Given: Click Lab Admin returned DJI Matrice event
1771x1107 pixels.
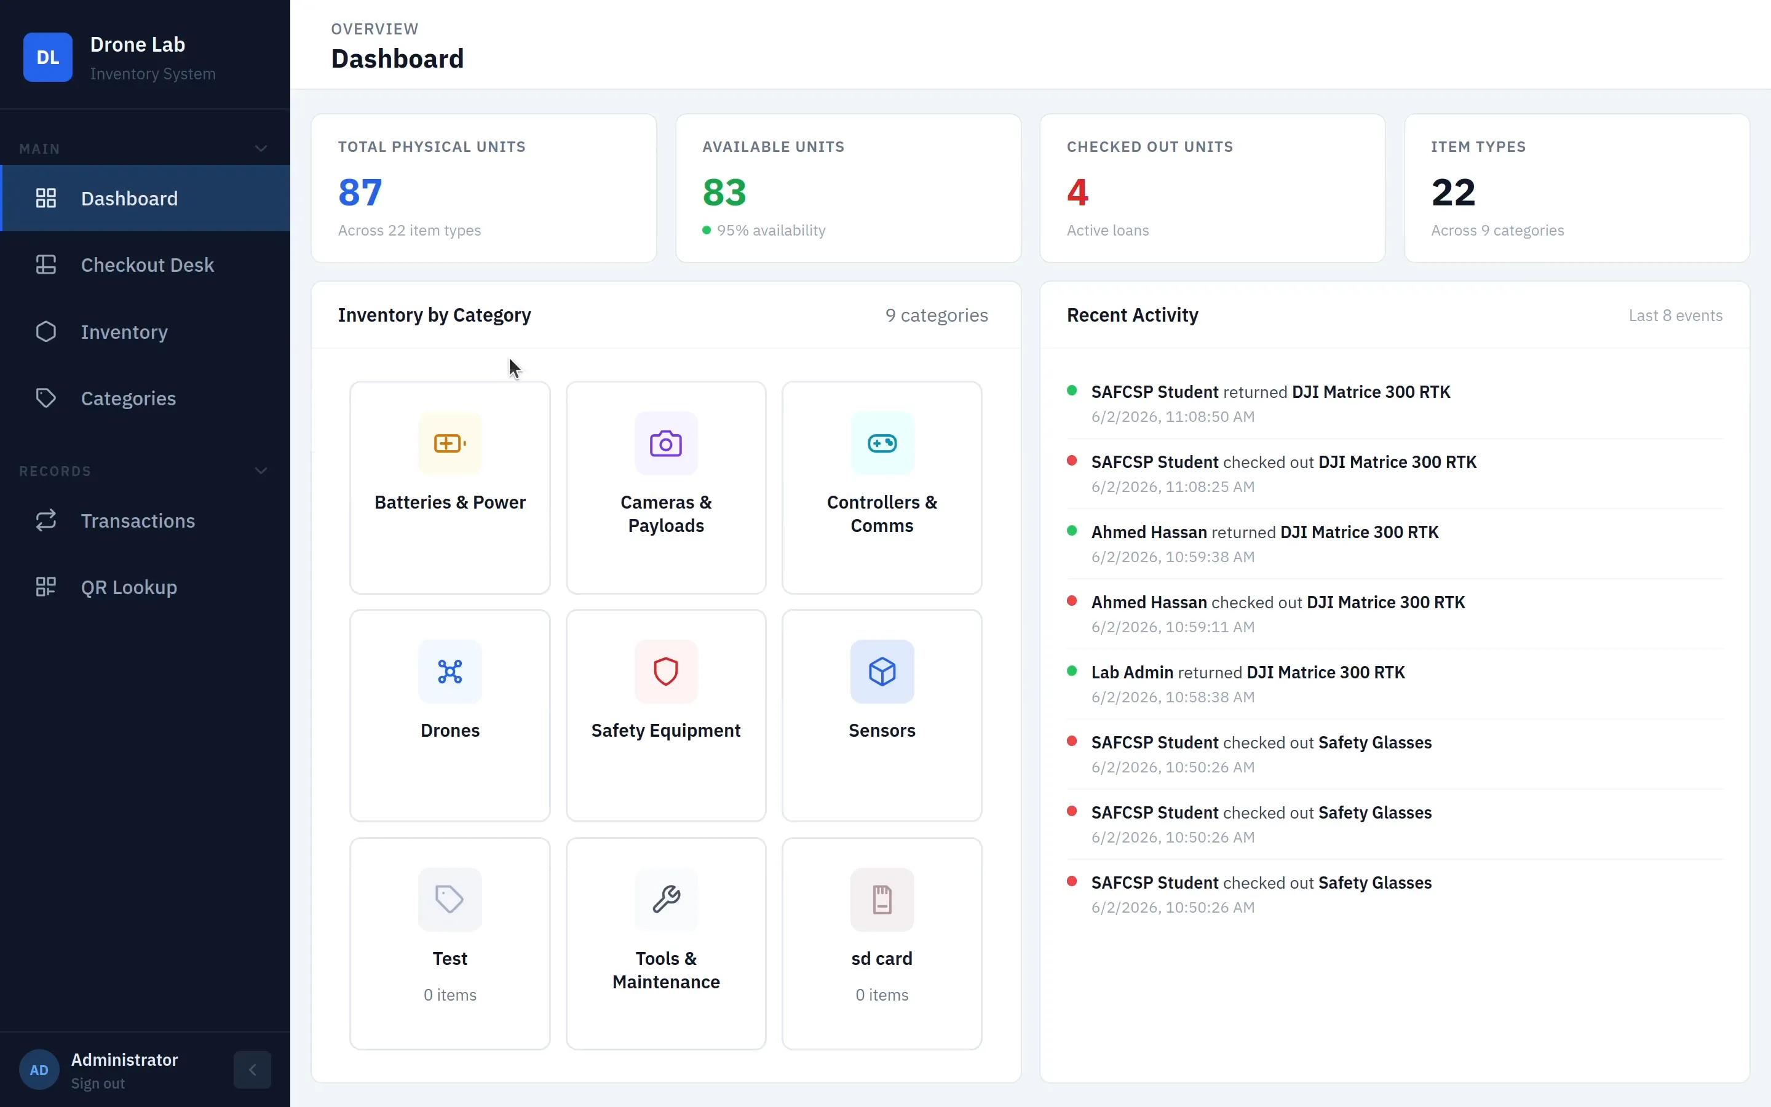Looking at the screenshot, I should 1394,684.
